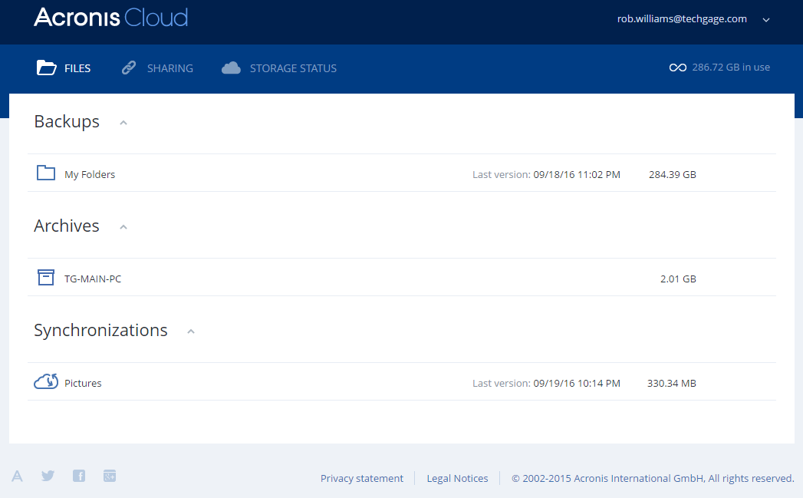803x498 pixels.
Task: Switch to the FILES tab
Action: point(77,68)
